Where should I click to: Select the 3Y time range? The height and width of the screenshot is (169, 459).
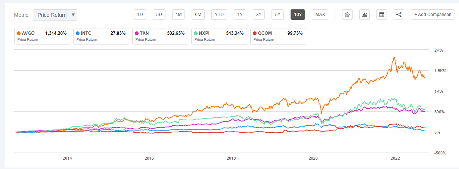click(x=258, y=15)
